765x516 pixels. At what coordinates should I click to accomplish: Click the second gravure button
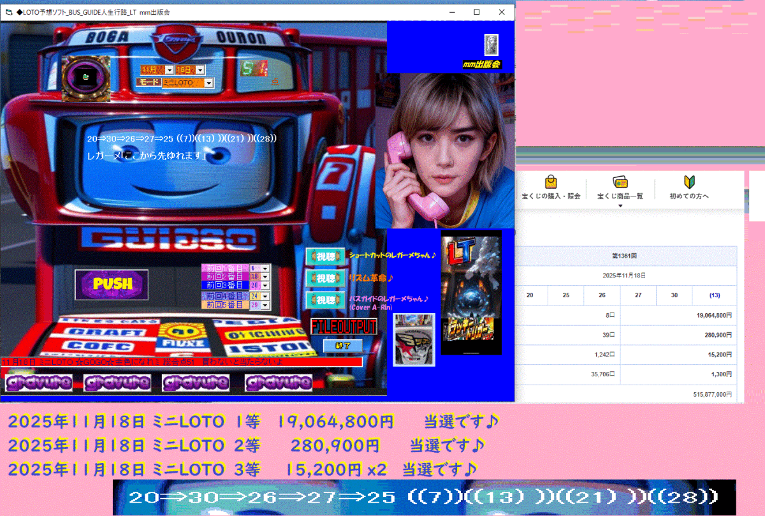(118, 383)
